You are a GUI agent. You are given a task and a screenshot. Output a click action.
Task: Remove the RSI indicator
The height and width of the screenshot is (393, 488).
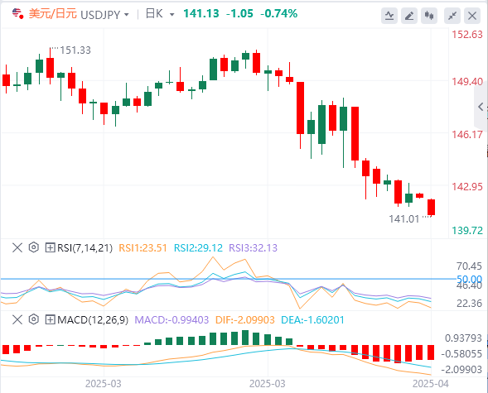(17, 247)
